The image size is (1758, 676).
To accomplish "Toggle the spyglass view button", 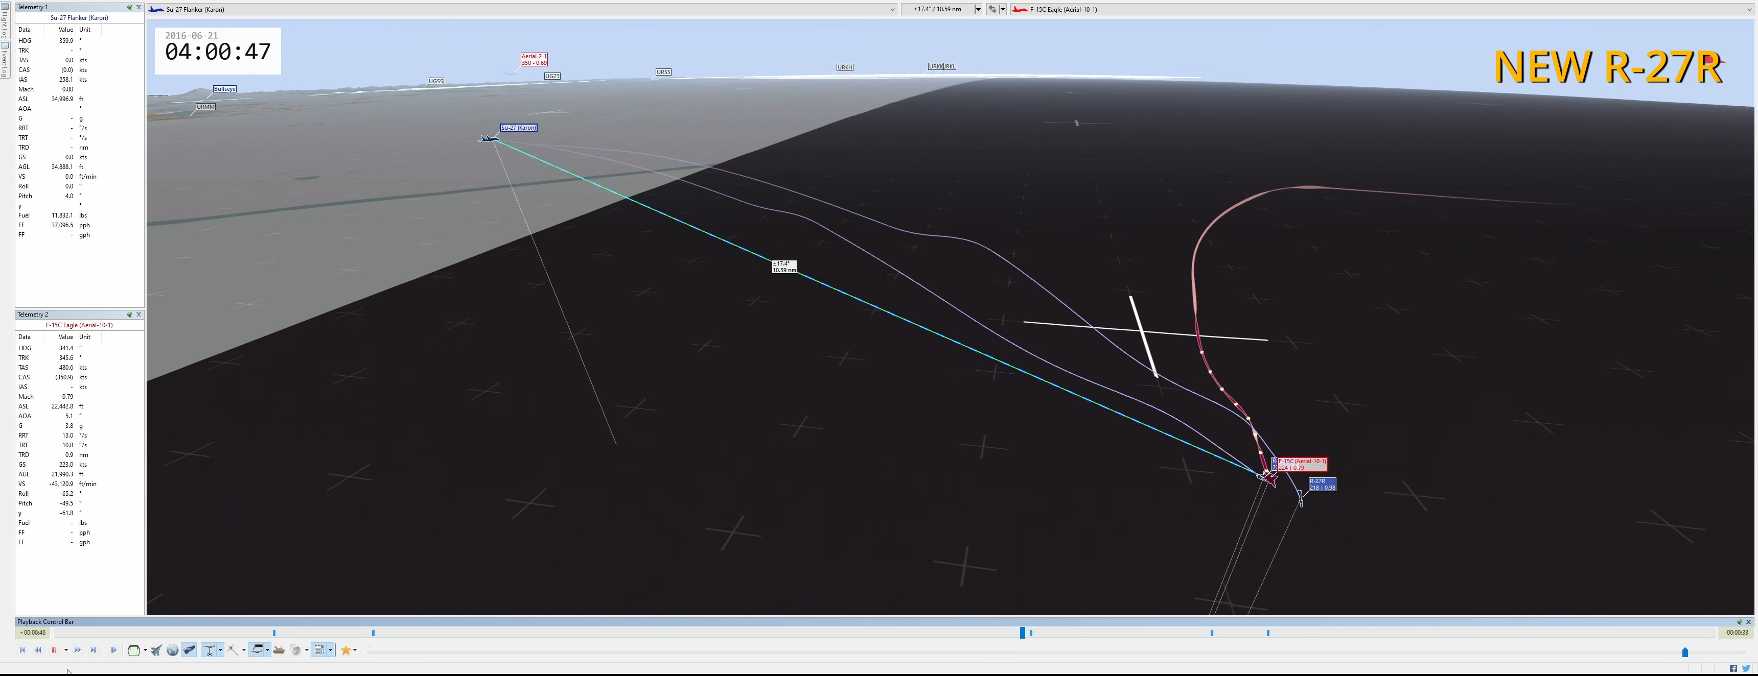I will (x=189, y=650).
